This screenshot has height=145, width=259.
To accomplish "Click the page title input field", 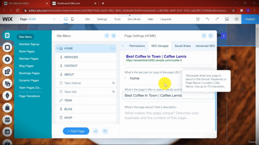I will click(x=168, y=95).
